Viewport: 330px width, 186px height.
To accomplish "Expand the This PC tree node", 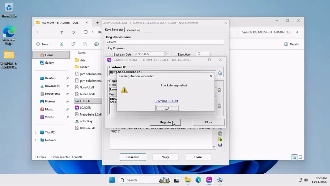I will coord(36,132).
